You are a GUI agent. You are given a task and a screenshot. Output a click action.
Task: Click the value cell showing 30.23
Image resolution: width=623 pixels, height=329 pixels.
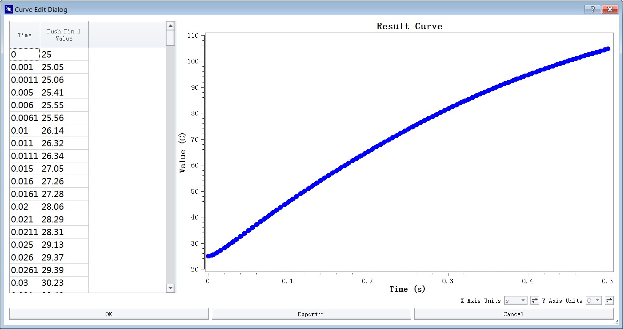[64, 283]
